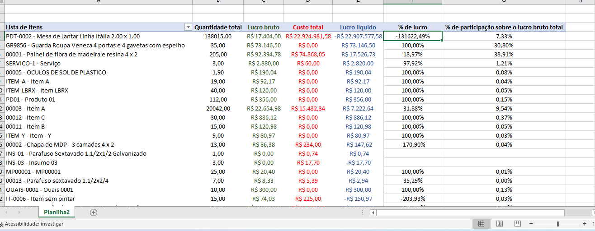The height and width of the screenshot is (231, 595).
Task: Select the Quantidade total header cell
Action: click(x=218, y=28)
